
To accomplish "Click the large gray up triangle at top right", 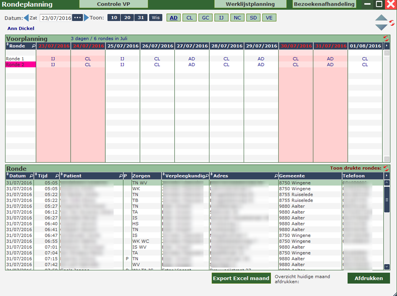I will click(381, 18).
